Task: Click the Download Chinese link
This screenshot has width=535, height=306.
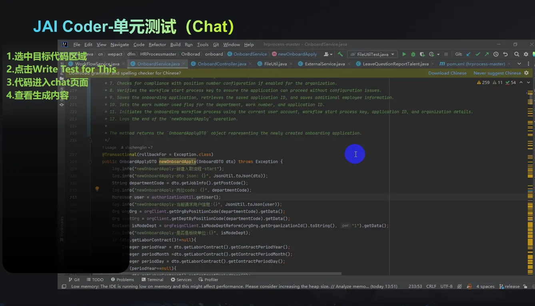Action: (447, 73)
